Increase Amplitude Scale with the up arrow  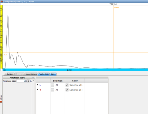point(28,80)
